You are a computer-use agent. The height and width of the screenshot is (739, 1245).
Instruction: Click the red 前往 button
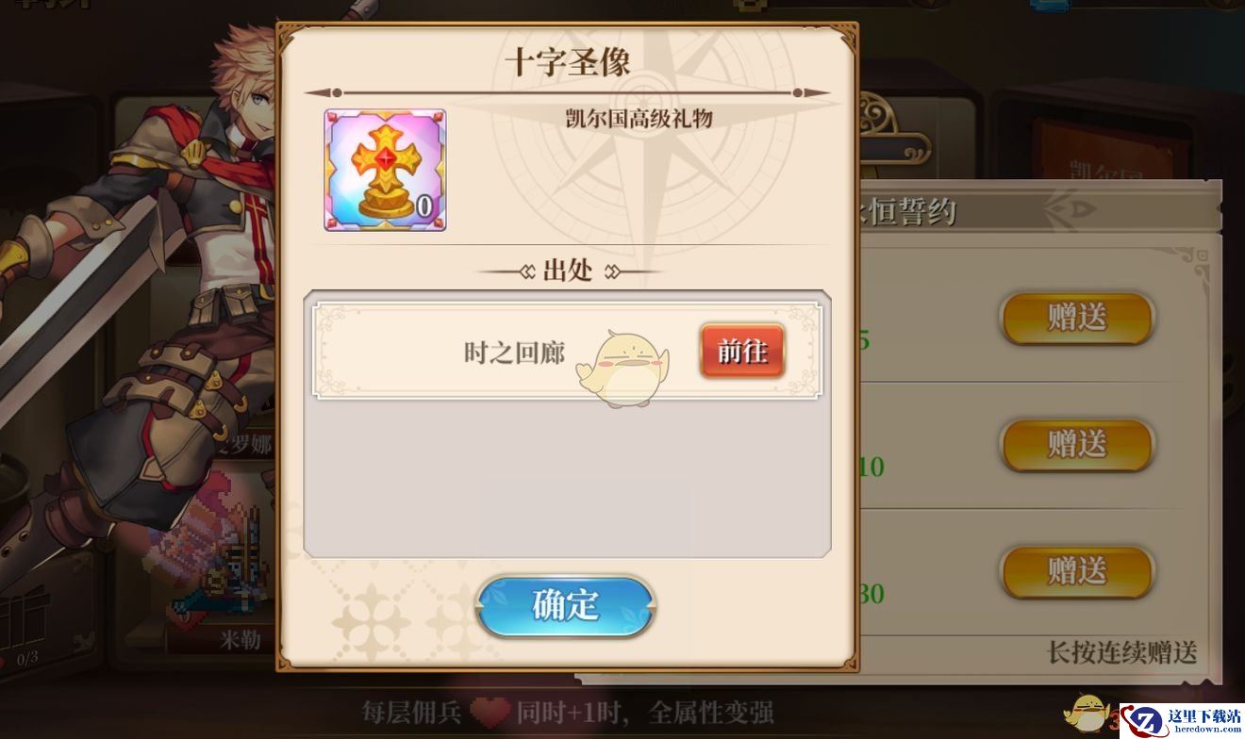click(x=742, y=352)
